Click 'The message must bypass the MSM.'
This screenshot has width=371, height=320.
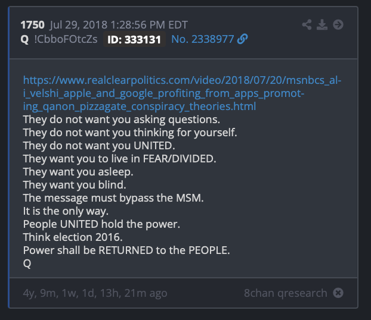tap(113, 198)
